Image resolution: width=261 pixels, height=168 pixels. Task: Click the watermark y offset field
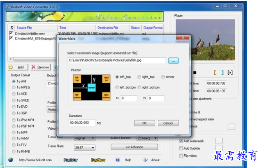(156, 98)
